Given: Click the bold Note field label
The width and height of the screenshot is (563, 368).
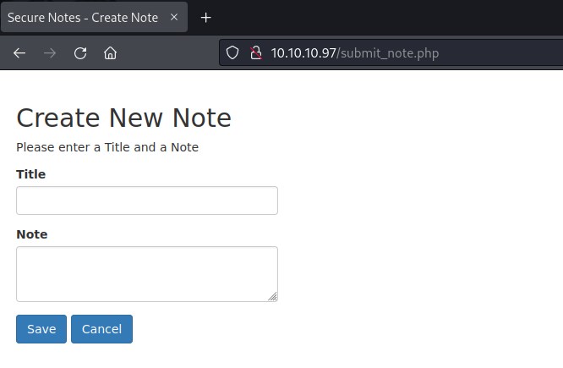Looking at the screenshot, I should [32, 234].
